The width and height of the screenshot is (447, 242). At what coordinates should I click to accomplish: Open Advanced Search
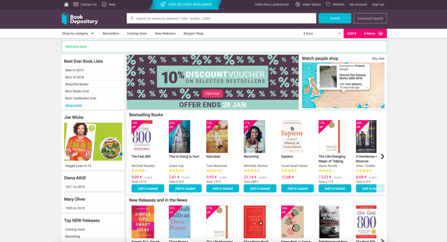pyautogui.click(x=370, y=18)
